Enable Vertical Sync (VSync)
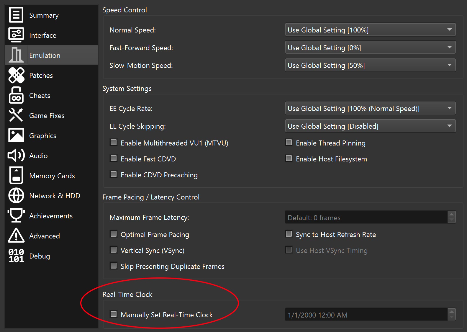 click(x=114, y=250)
